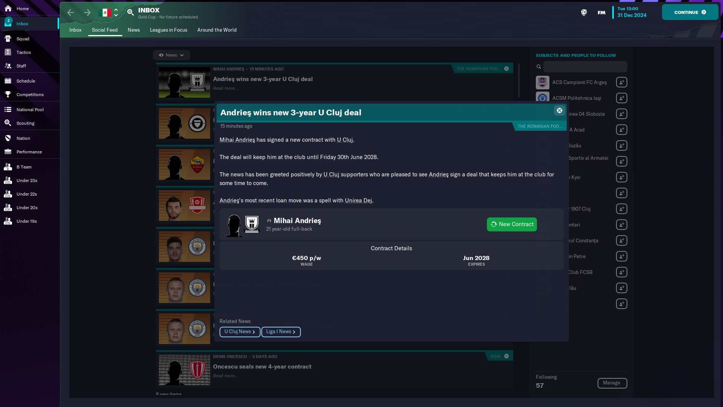This screenshot has height=407, width=723.
Task: Follow ACS Campionii FC Argeș
Action: 622,82
